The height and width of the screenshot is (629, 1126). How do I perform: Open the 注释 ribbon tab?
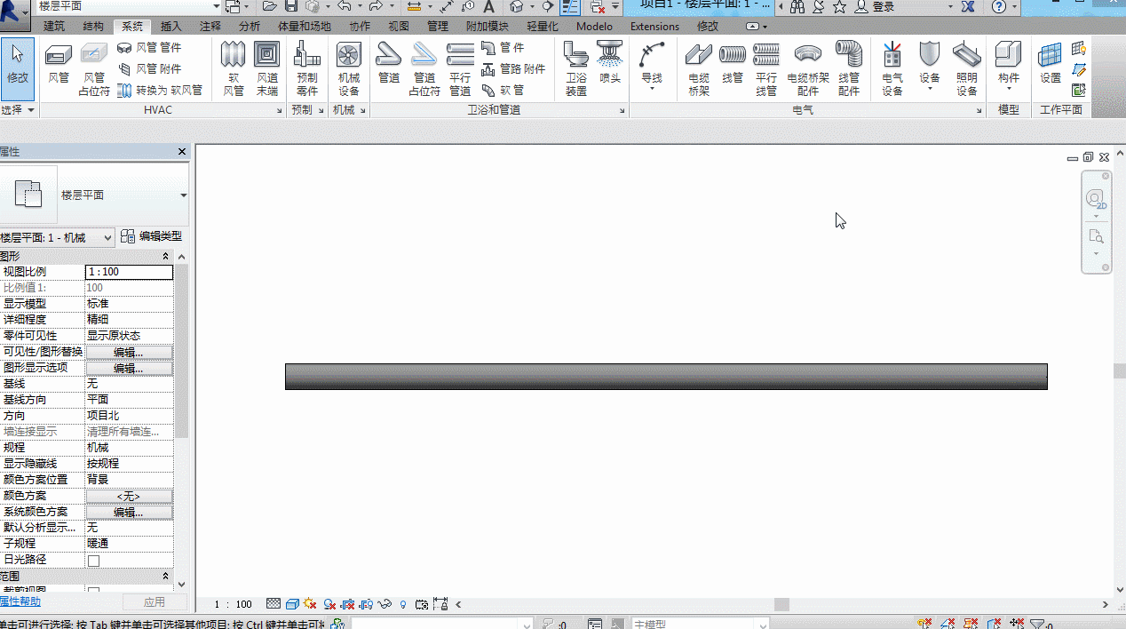click(210, 27)
